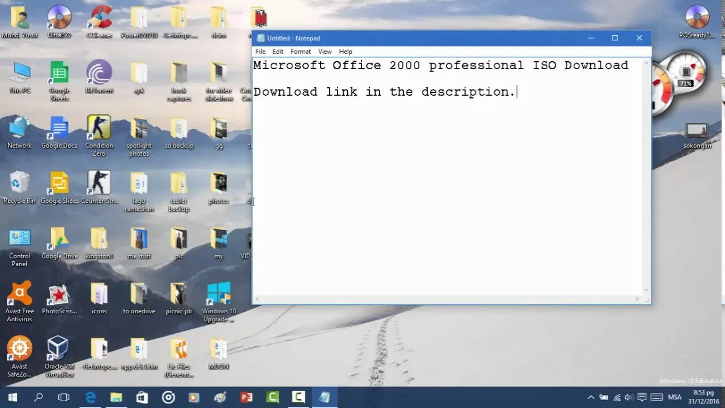Viewport: 725px width, 408px height.
Task: Select the Counter-Strike desktop icon
Action: coord(99,188)
